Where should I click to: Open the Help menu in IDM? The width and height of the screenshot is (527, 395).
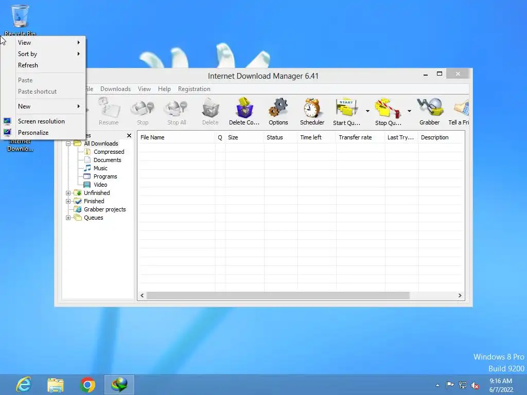[x=164, y=88]
